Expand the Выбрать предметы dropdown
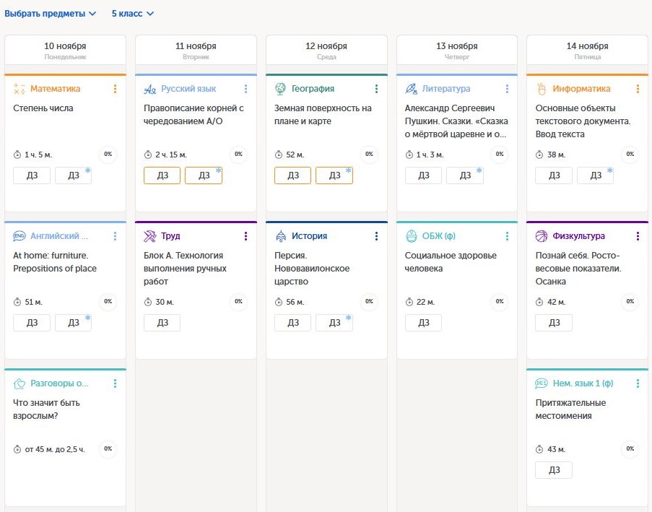This screenshot has height=512, width=652. pyautogui.click(x=51, y=14)
